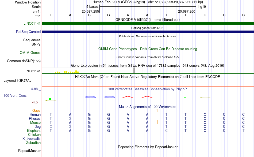Select the Dog species label

tap(37, 127)
